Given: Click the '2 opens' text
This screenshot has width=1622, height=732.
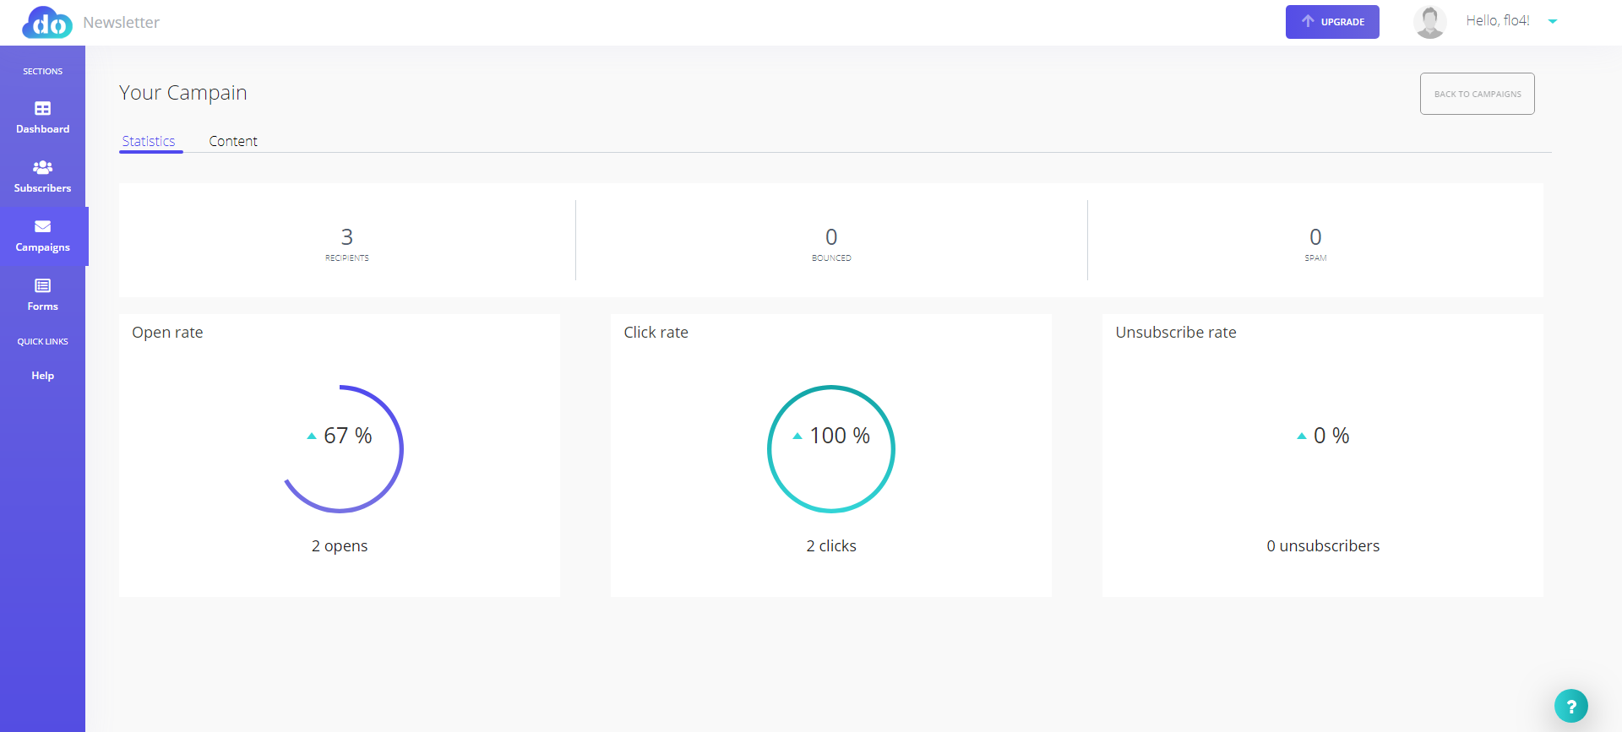Looking at the screenshot, I should pos(340,545).
